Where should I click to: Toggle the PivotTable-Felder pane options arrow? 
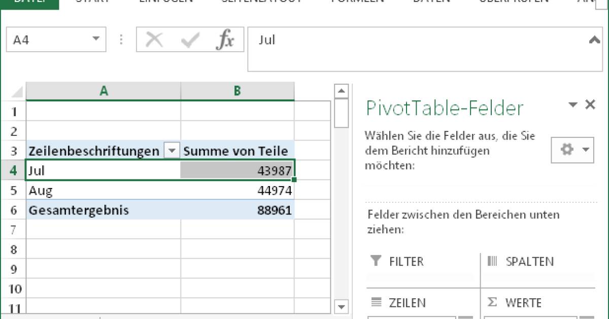click(x=572, y=104)
